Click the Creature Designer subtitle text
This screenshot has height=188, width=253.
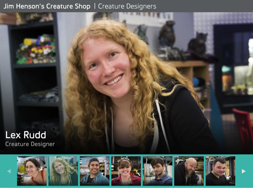[30, 144]
